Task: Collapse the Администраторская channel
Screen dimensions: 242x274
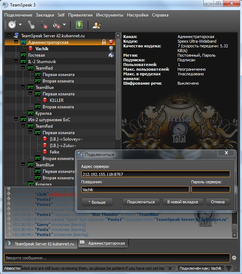Action: click(16, 42)
